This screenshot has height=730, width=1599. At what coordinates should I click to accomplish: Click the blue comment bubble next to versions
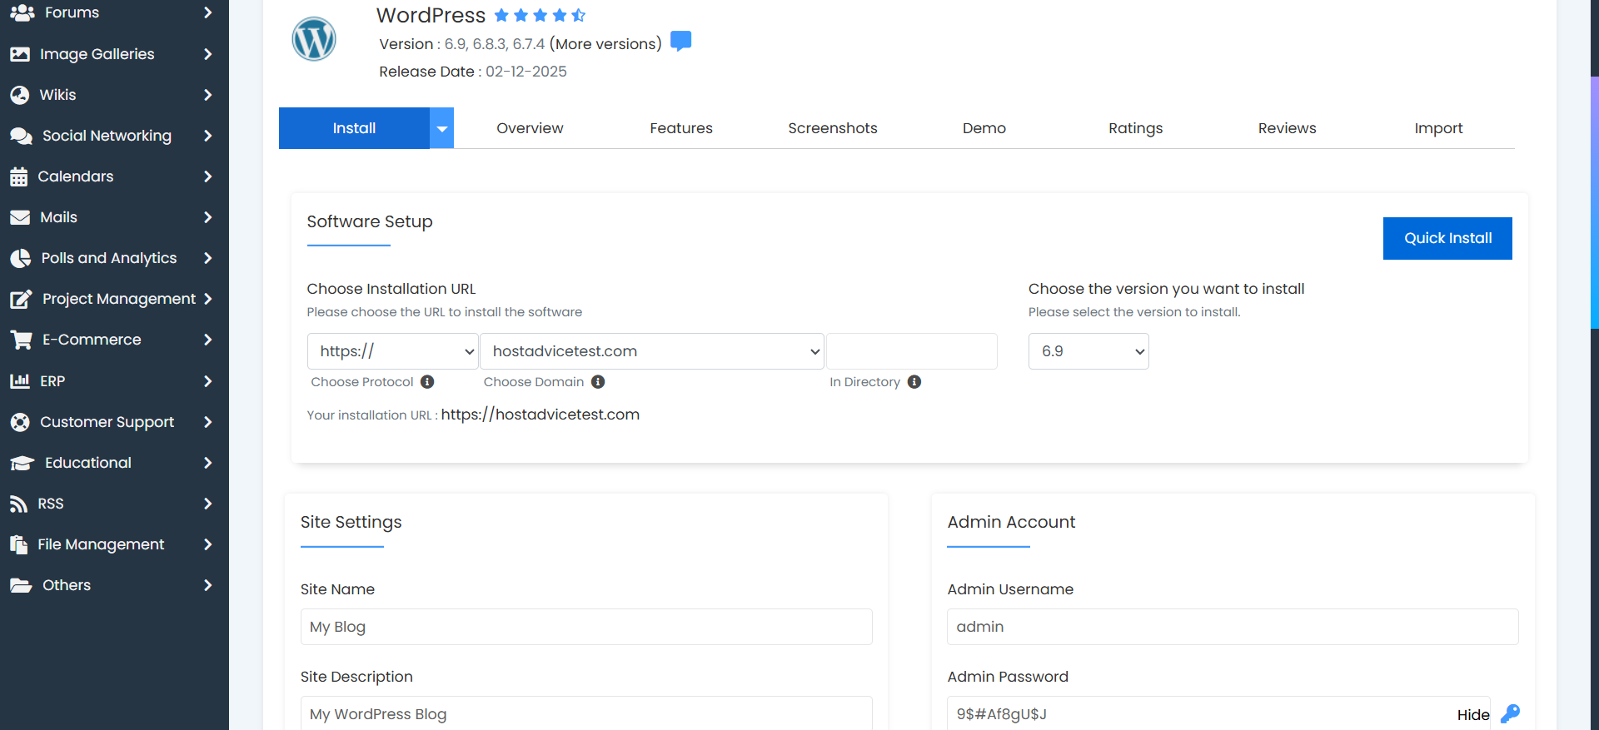[x=681, y=41]
